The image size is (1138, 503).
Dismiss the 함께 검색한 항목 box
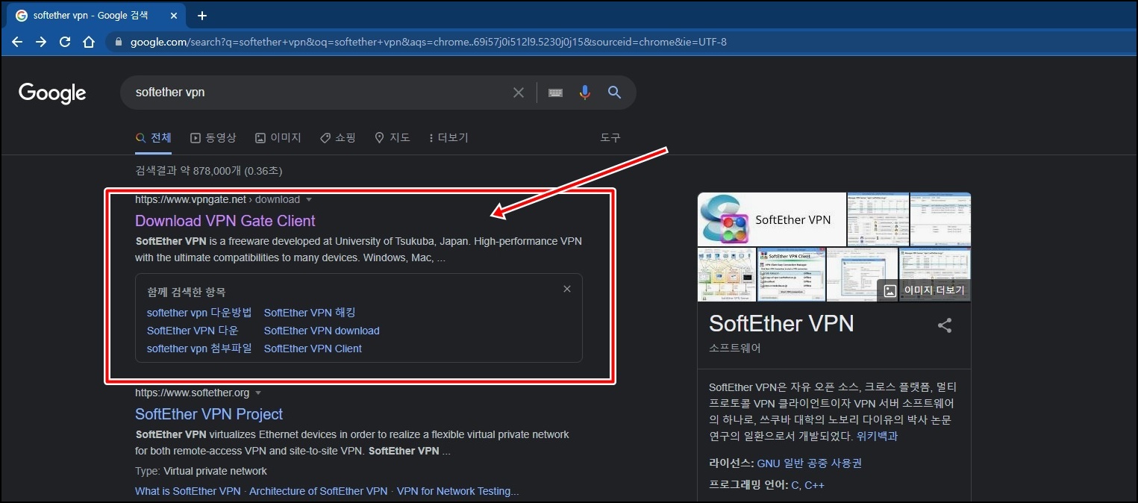[x=567, y=289]
